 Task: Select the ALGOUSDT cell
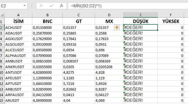click(x=18, y=44)
